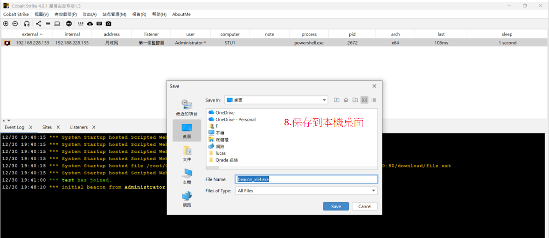The width and height of the screenshot is (549, 238).
Task: Close the Event Log tab
Action: click(x=31, y=127)
